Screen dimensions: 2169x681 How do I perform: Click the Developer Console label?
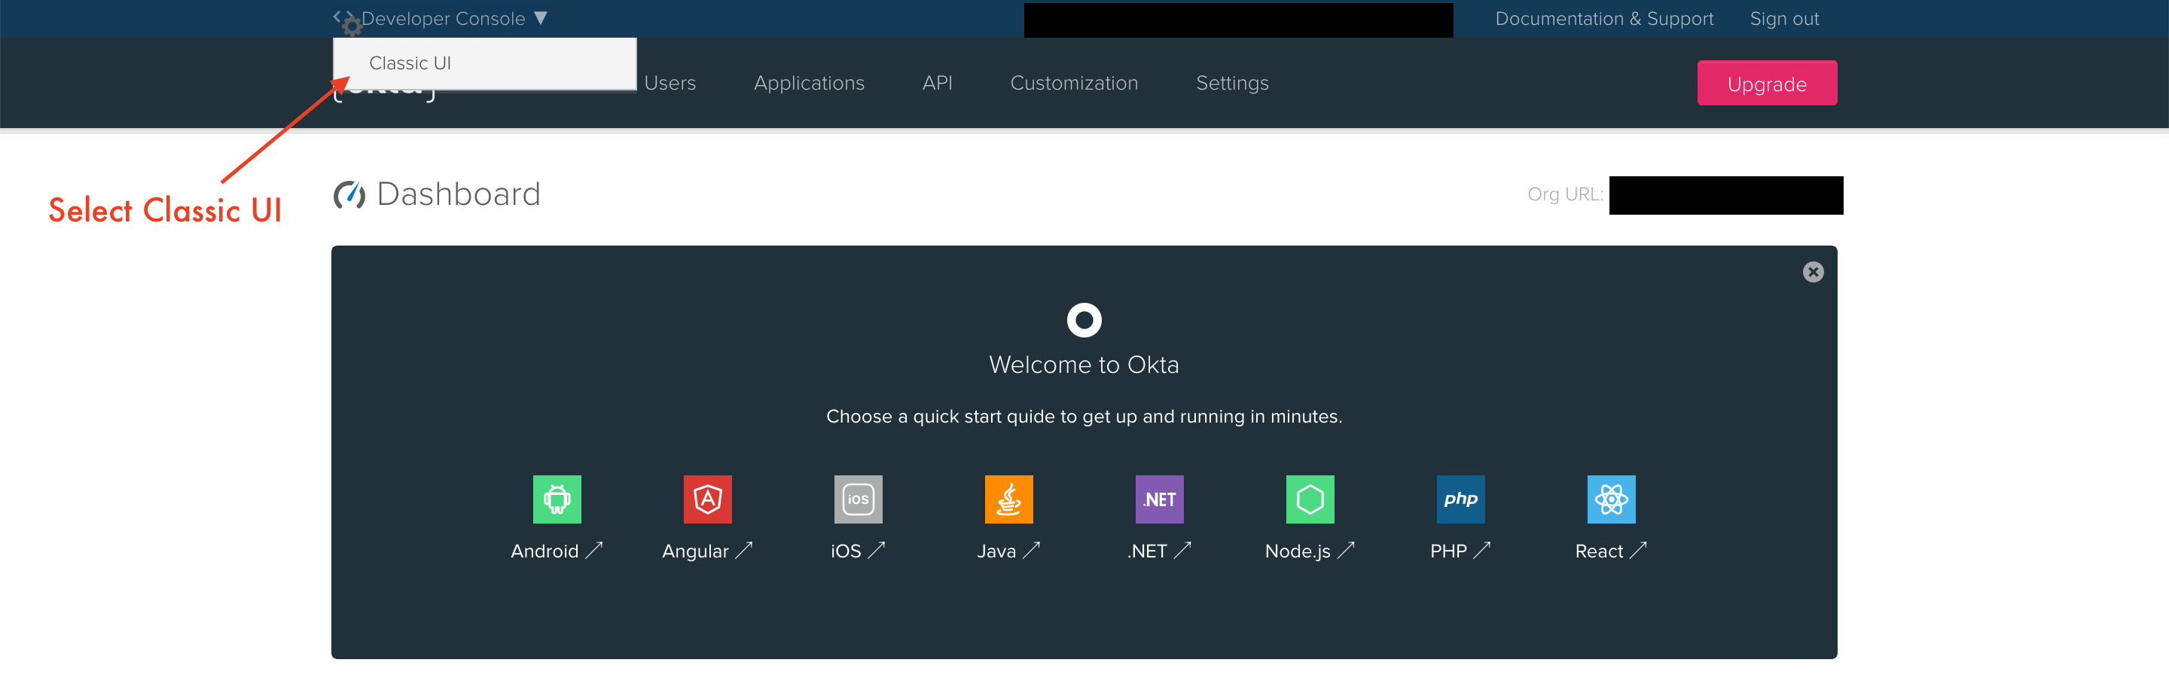(x=443, y=19)
